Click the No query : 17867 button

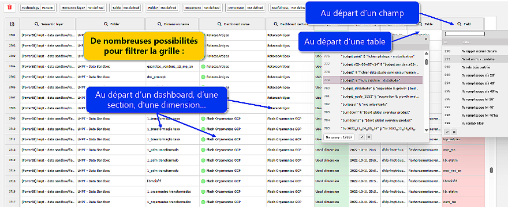pos(339,137)
